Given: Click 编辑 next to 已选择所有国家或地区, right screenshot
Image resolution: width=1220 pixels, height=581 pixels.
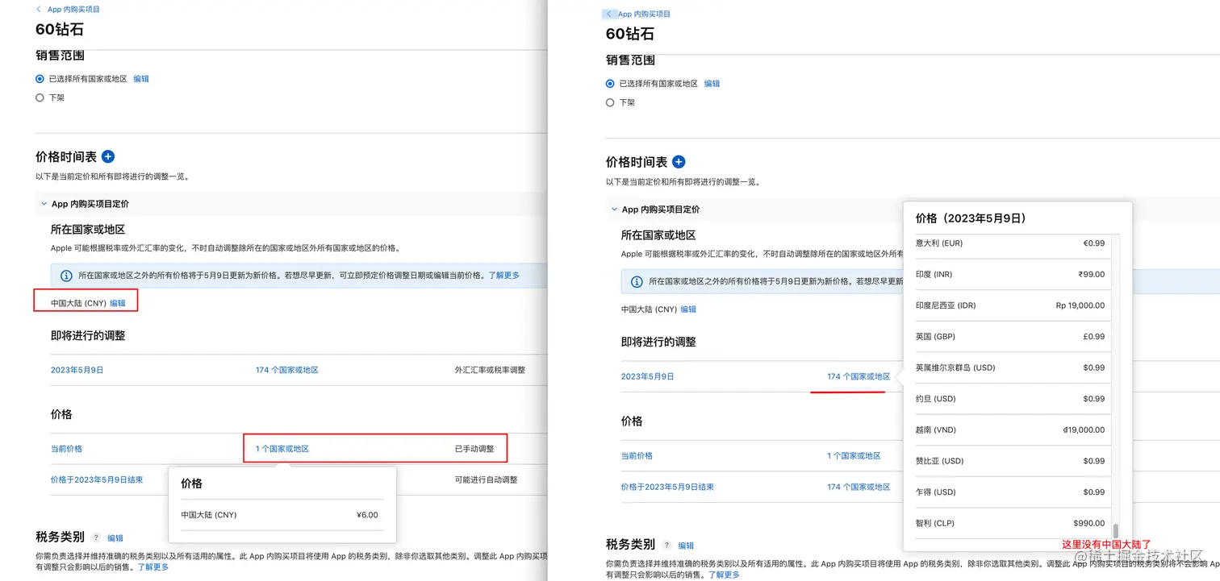Looking at the screenshot, I should coord(712,84).
